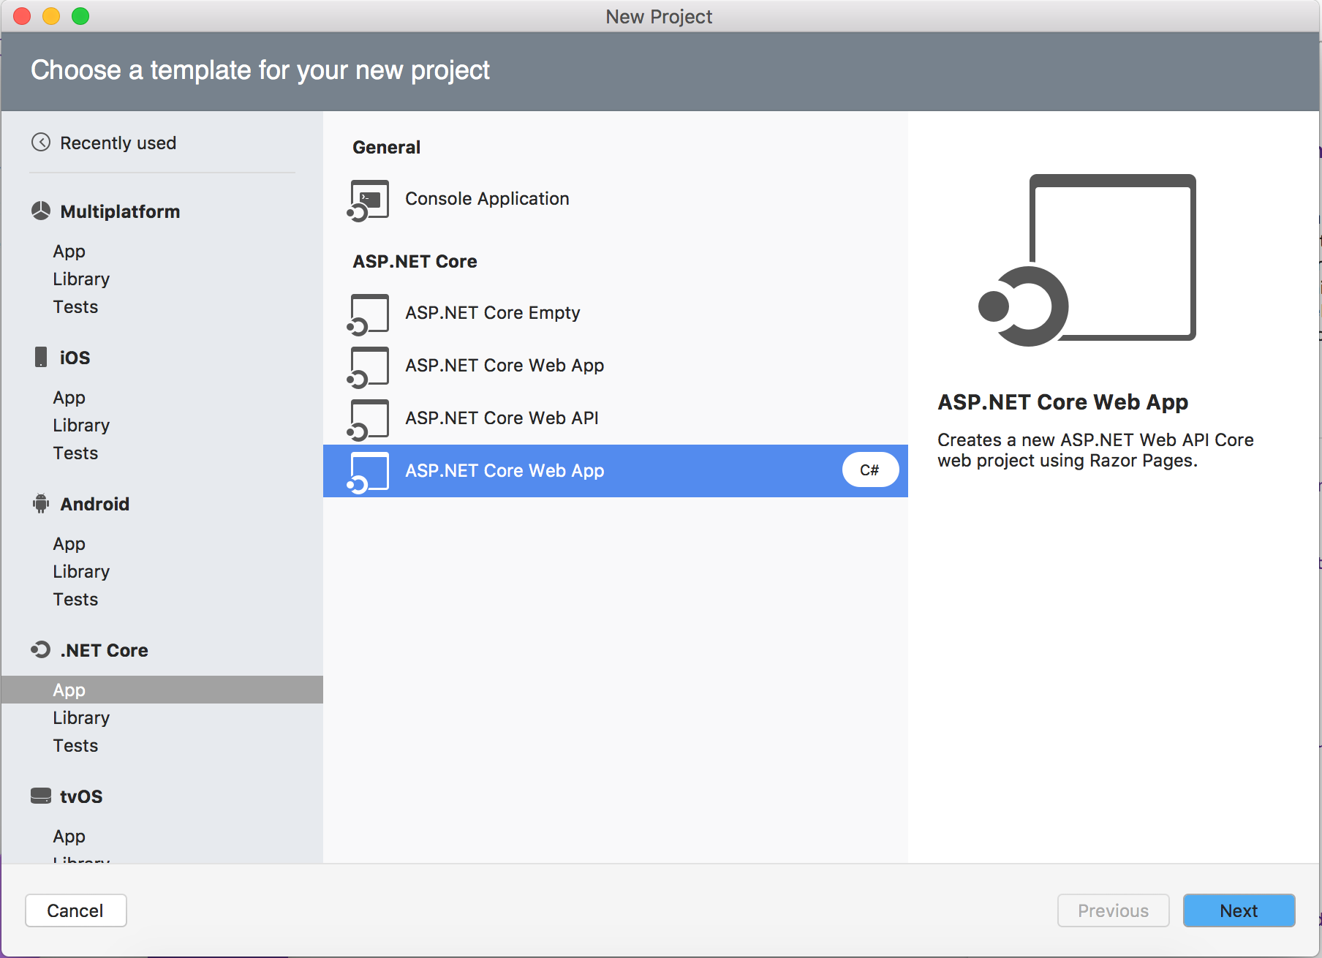The image size is (1322, 958).
Task: Click the Multiplatform heading
Action: [x=120, y=211]
